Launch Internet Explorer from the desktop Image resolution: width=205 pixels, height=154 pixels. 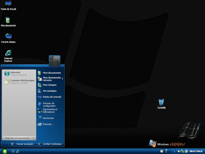tap(8, 56)
